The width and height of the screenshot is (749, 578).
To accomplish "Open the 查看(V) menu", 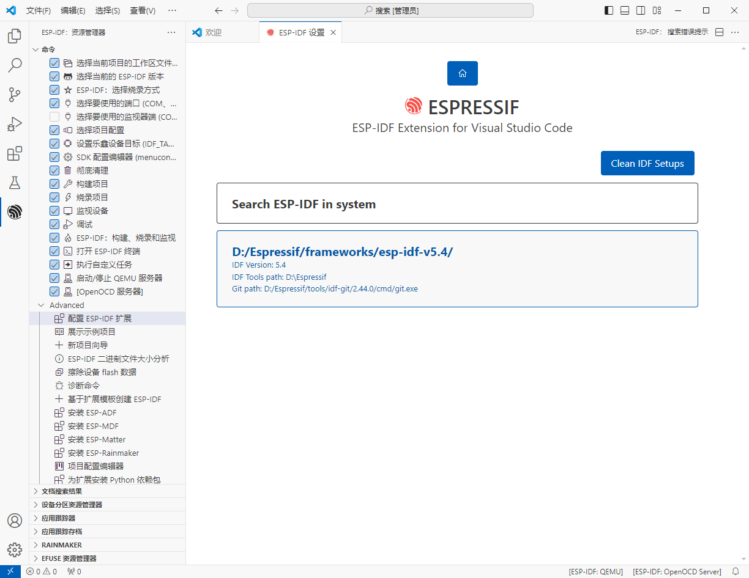I will tap(143, 10).
